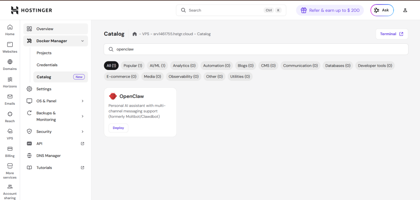Click the Tutorials external link icon
420x200 pixels.
pyautogui.click(x=82, y=168)
